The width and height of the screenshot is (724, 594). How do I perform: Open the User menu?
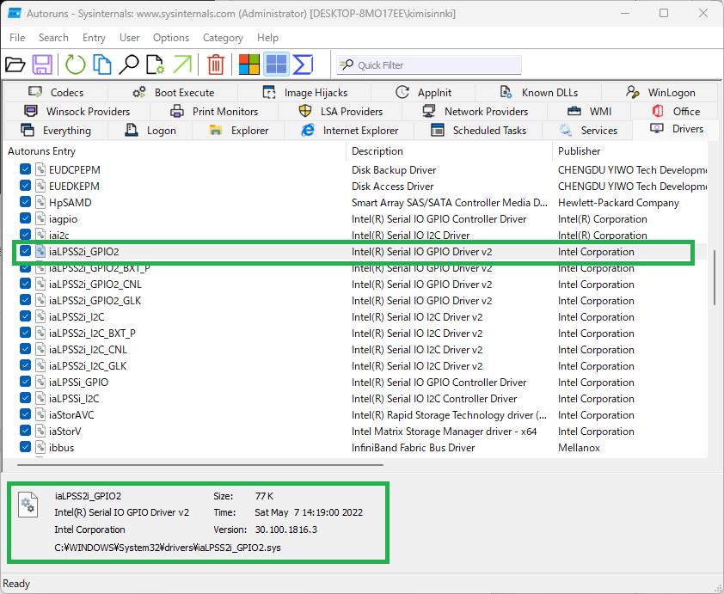[129, 38]
